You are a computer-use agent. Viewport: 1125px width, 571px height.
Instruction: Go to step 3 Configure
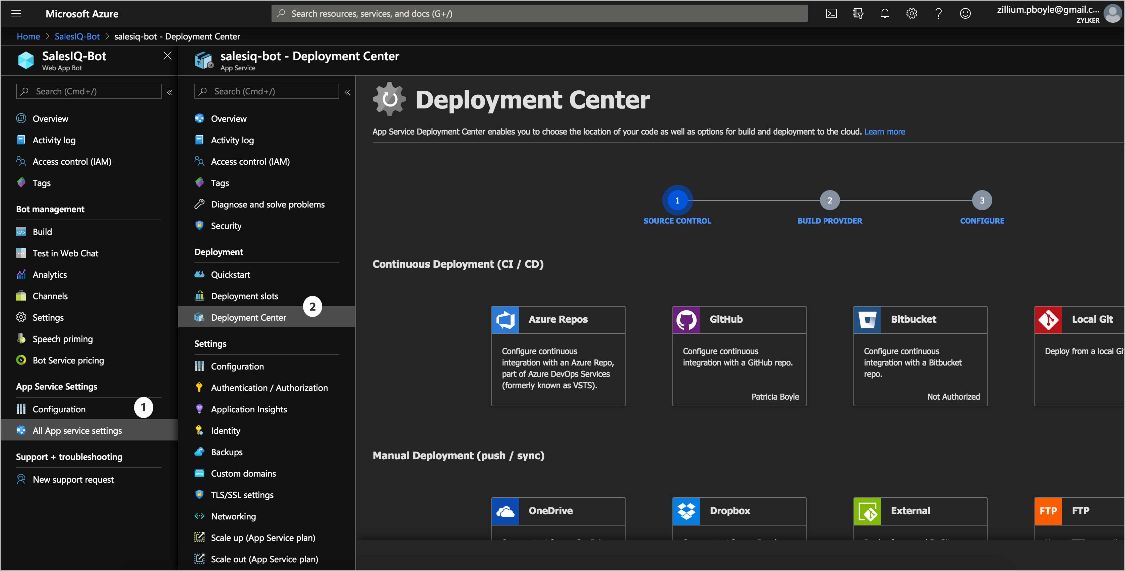(x=982, y=200)
